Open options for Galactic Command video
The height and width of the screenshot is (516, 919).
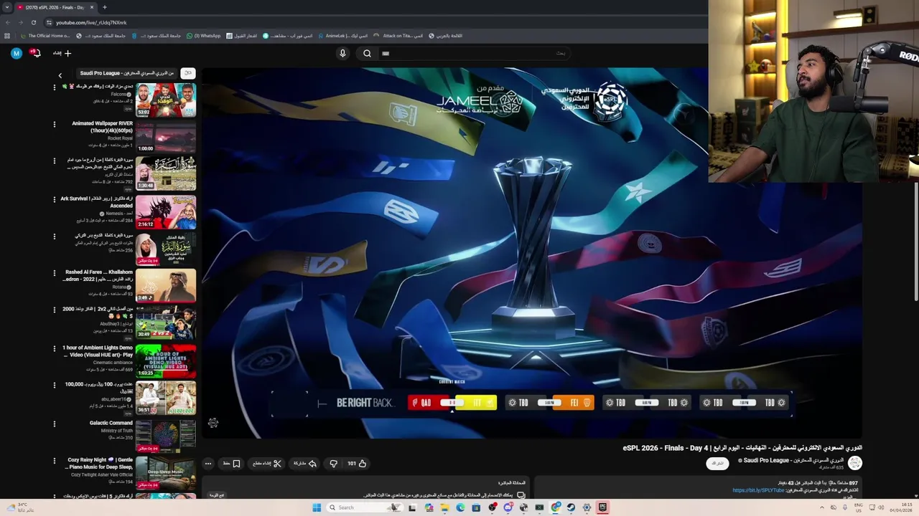pos(54,424)
